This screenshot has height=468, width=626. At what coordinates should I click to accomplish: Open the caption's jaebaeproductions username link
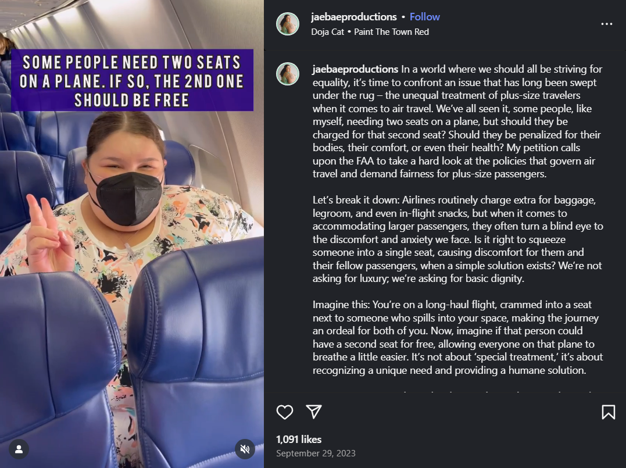click(355, 69)
